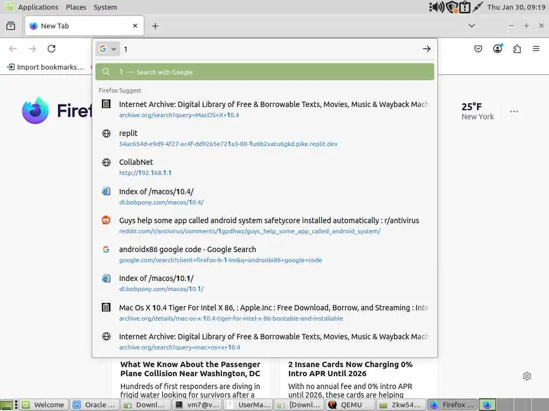The image size is (549, 411).
Task: Switch to Welcome taskbar window
Action: click(44, 405)
